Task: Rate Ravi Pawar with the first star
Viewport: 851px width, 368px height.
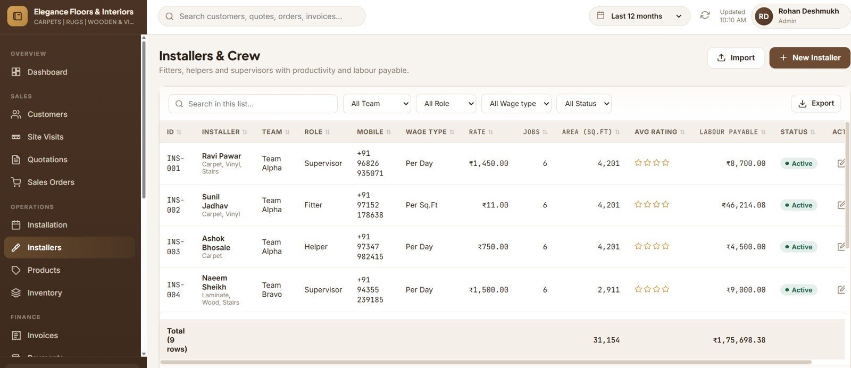Action: pos(638,163)
